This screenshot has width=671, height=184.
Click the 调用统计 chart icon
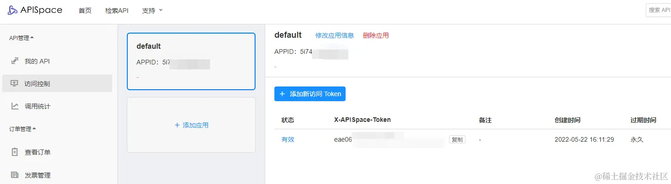pos(15,106)
